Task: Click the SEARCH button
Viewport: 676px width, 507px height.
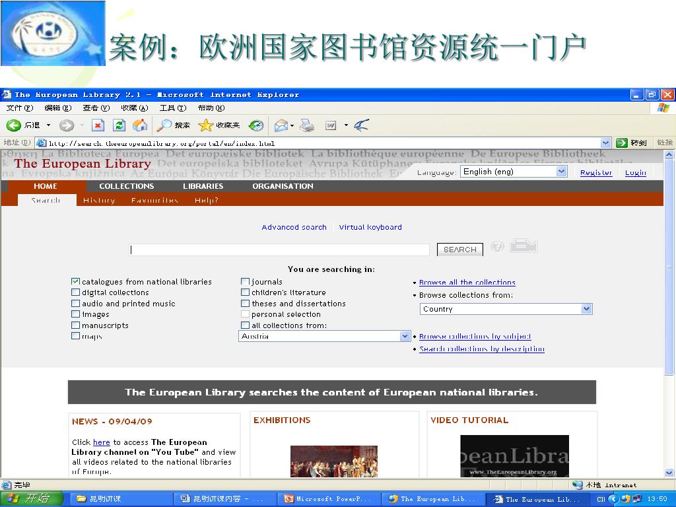Action: [x=460, y=250]
